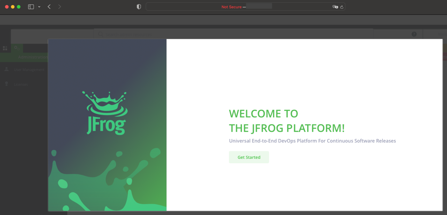
Task: Click the green traffic light to zoom window
Action: (19, 6)
